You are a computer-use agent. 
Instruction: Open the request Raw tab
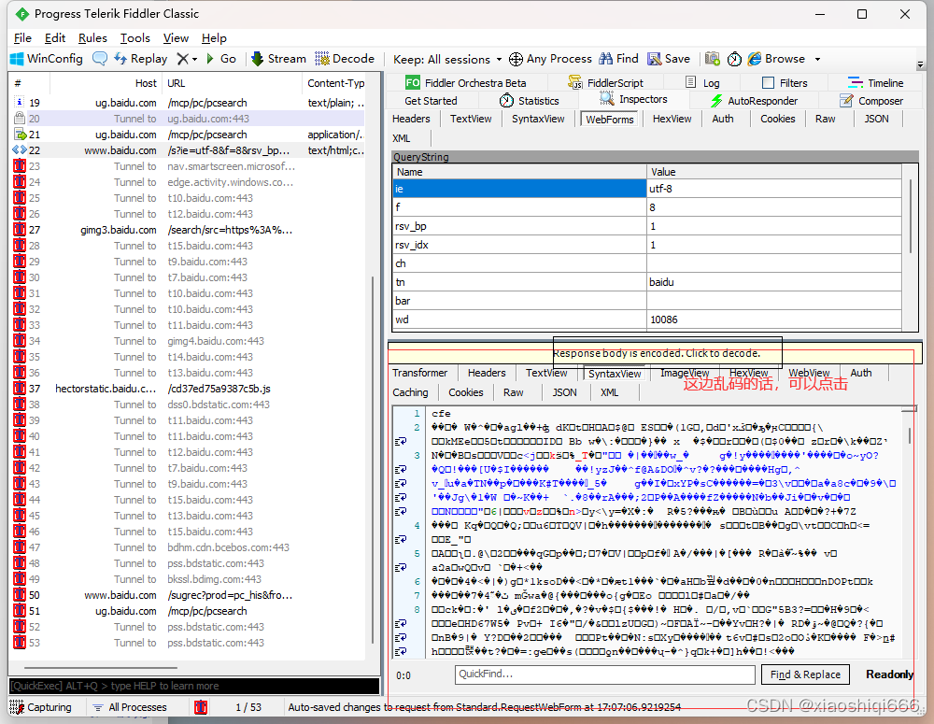[825, 119]
